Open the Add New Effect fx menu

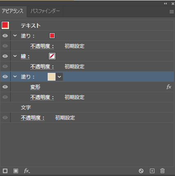coord(27,171)
